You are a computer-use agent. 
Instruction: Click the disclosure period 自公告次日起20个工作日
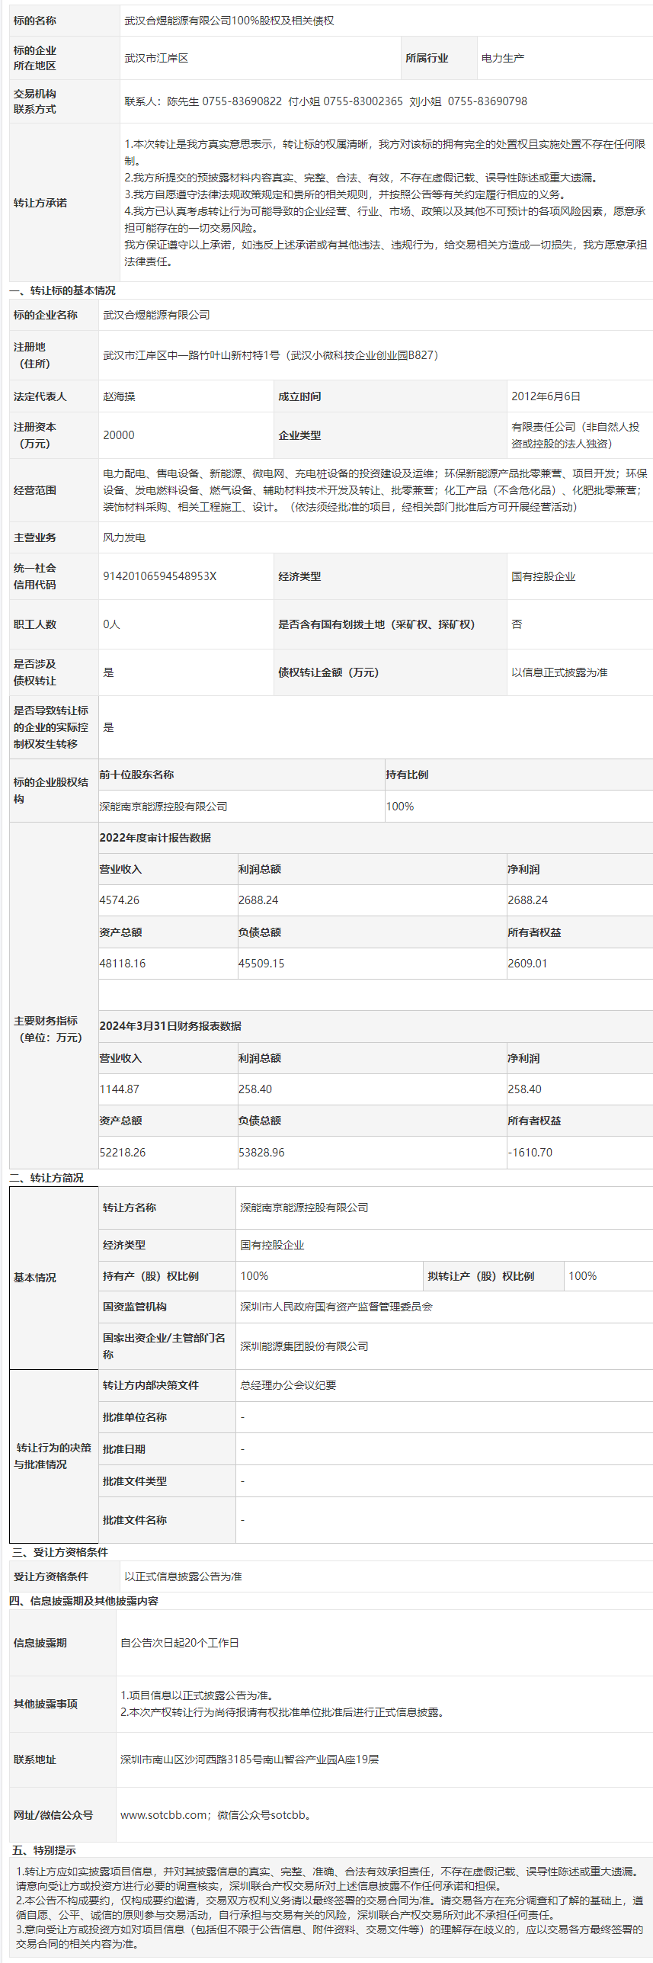[x=180, y=1643]
